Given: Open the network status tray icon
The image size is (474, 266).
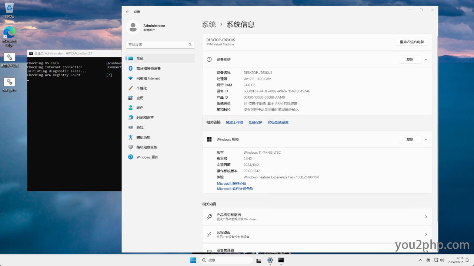Looking at the screenshot, I should (436, 260).
